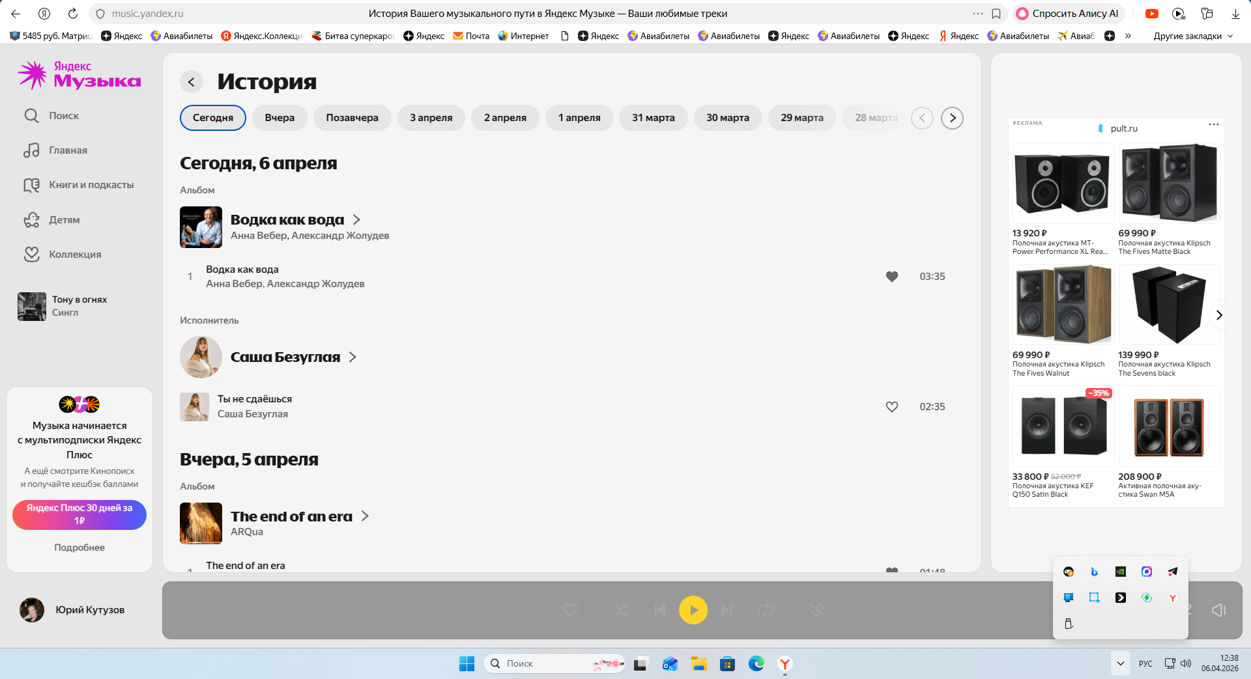Open the browser media playback icon
The height and width of the screenshot is (679, 1251).
click(x=1179, y=14)
